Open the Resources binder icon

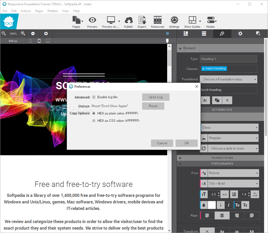click(x=158, y=20)
